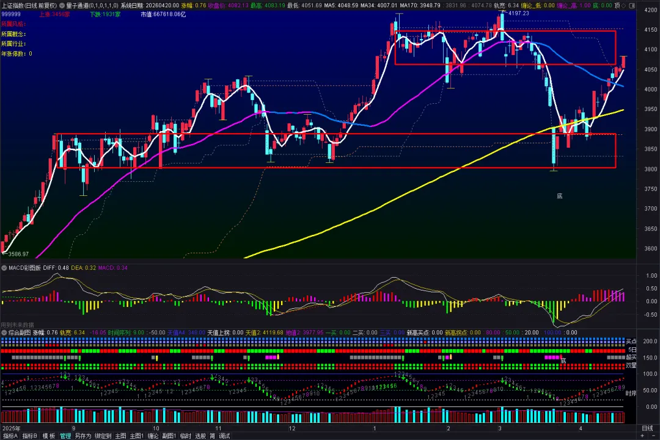The image size is (660, 440).
Task: Click the MA170: 3948.79 value in the header
Action: 420,5
